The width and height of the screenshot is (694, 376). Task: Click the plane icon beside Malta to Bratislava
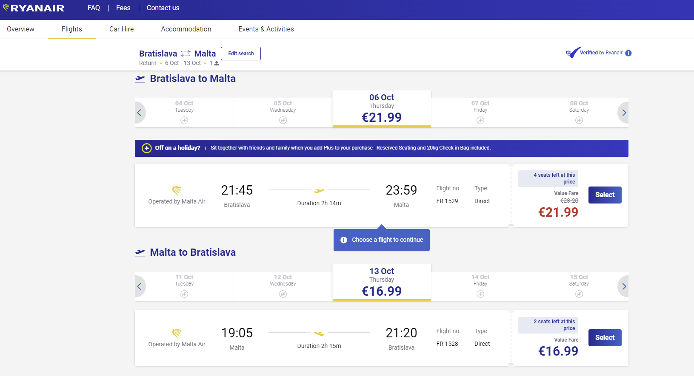pyautogui.click(x=140, y=253)
